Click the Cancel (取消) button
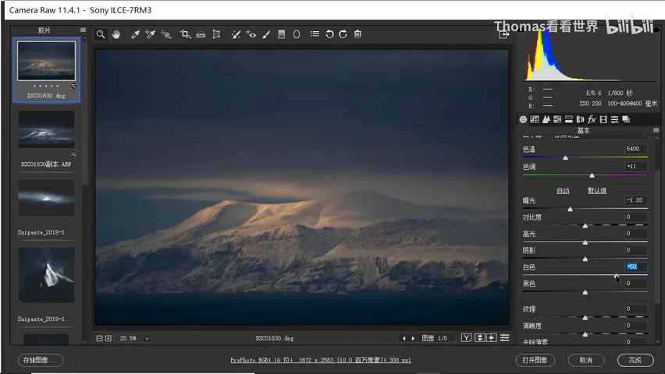 pos(585,360)
